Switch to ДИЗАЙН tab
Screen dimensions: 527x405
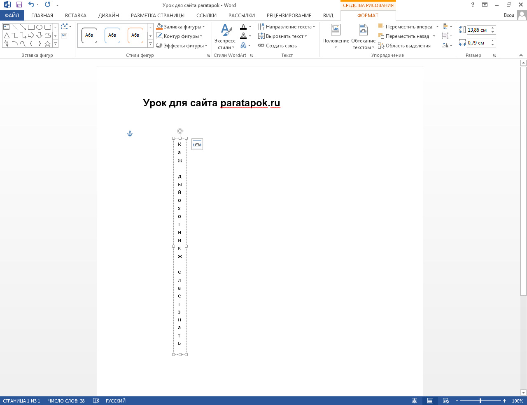point(109,16)
